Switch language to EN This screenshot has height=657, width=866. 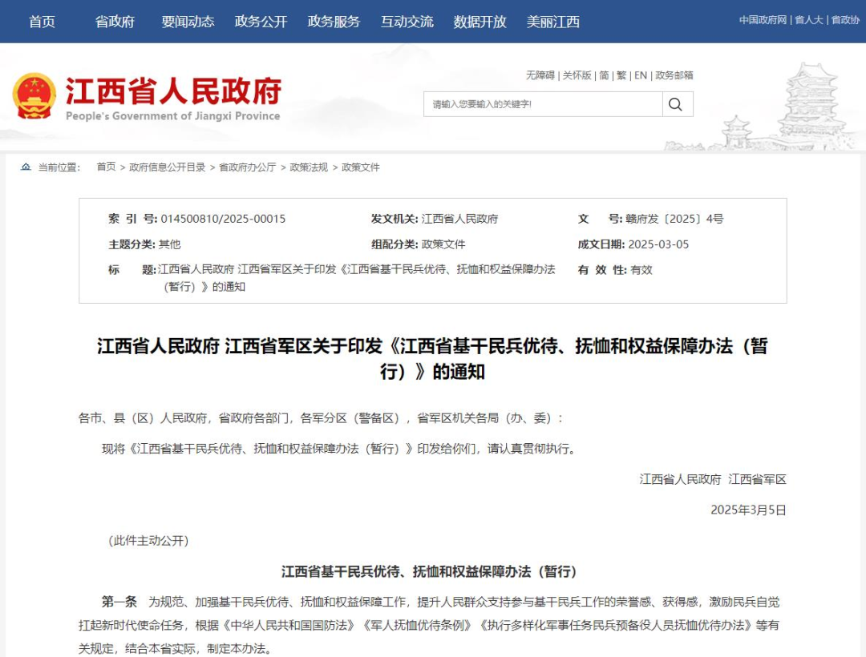pyautogui.click(x=641, y=75)
